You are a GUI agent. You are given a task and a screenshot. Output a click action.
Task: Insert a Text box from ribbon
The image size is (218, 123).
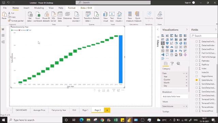coord(112,17)
